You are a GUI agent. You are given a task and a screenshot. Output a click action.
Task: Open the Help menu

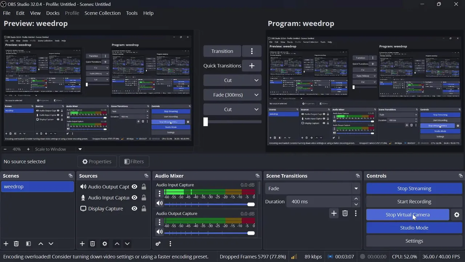tap(148, 13)
